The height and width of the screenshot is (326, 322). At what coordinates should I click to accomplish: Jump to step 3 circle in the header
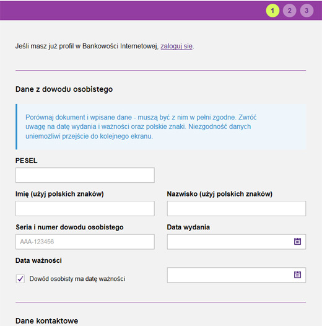click(307, 11)
